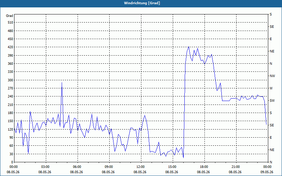
Task: Click the 420 degree axis value
Action: 11,47
